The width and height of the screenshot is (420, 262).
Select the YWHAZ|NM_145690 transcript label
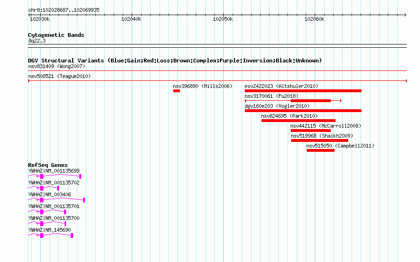pyautogui.click(x=50, y=230)
